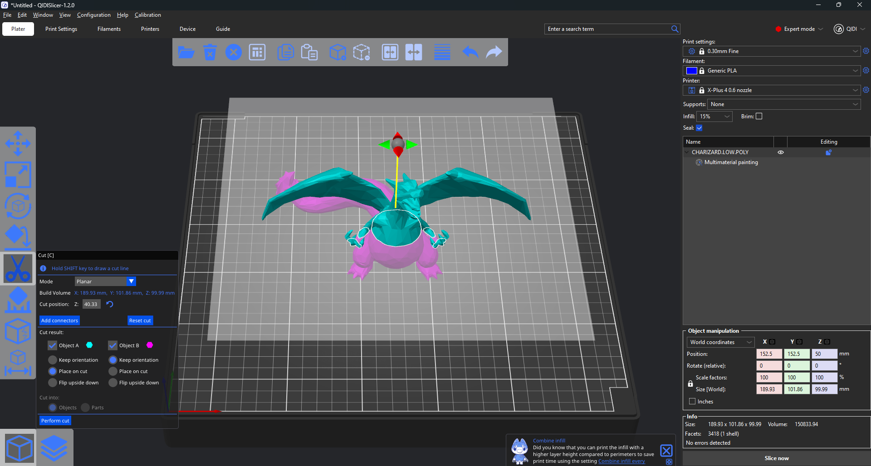871x466 pixels.
Task: Open the World coordinates dropdown
Action: click(720, 342)
